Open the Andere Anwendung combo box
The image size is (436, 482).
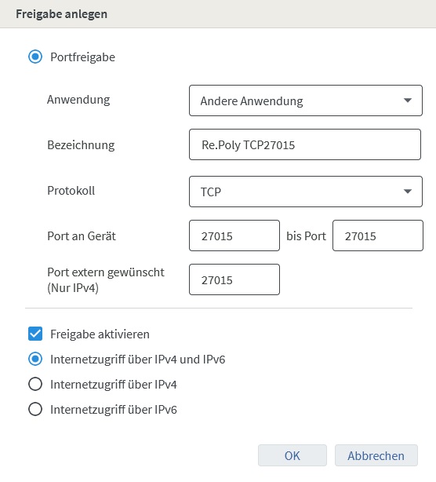point(306,100)
